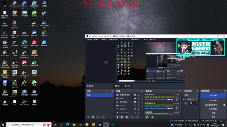Image resolution: width=227 pixels, height=127 pixels.
Task: Open Wallpaper Engine desktop icon
Action: [24, 5]
